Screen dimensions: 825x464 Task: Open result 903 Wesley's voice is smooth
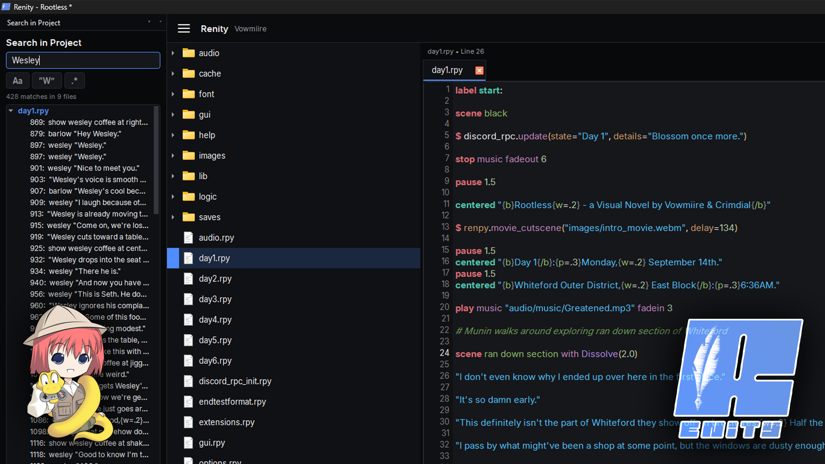[88, 180]
